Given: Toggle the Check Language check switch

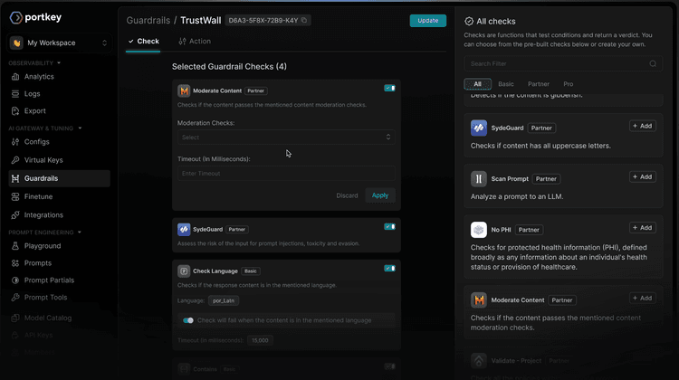Looking at the screenshot, I should pos(389,268).
